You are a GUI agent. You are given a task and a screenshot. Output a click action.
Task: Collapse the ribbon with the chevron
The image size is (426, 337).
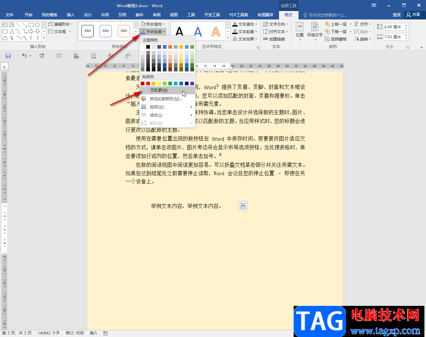(x=421, y=47)
